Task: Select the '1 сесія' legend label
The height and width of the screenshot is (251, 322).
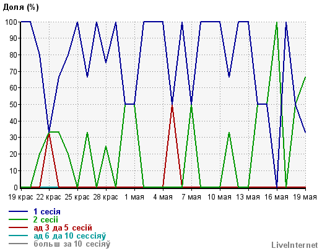Action: click(47, 211)
